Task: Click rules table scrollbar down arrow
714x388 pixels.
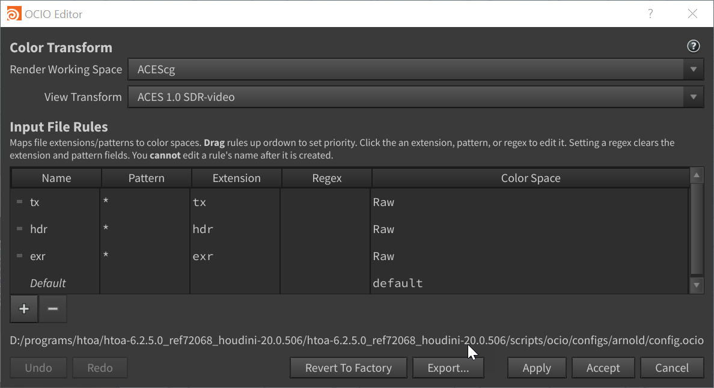Action: tap(696, 285)
